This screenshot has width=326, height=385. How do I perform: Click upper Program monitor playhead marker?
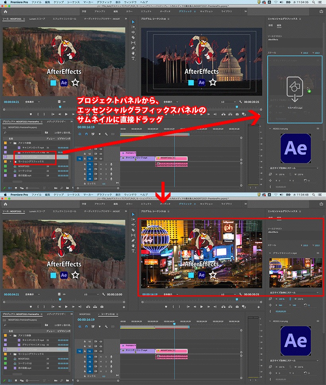237,107
